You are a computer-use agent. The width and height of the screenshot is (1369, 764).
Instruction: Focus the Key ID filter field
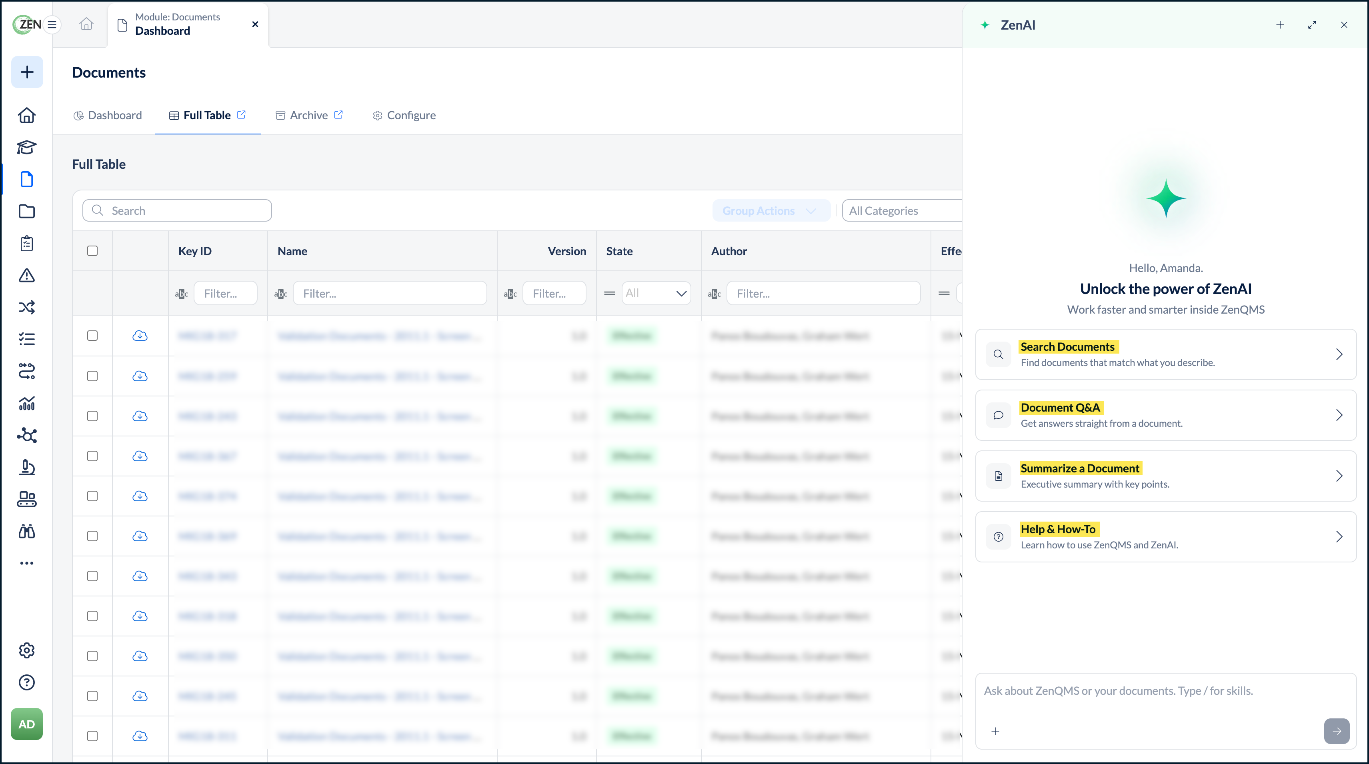(226, 293)
